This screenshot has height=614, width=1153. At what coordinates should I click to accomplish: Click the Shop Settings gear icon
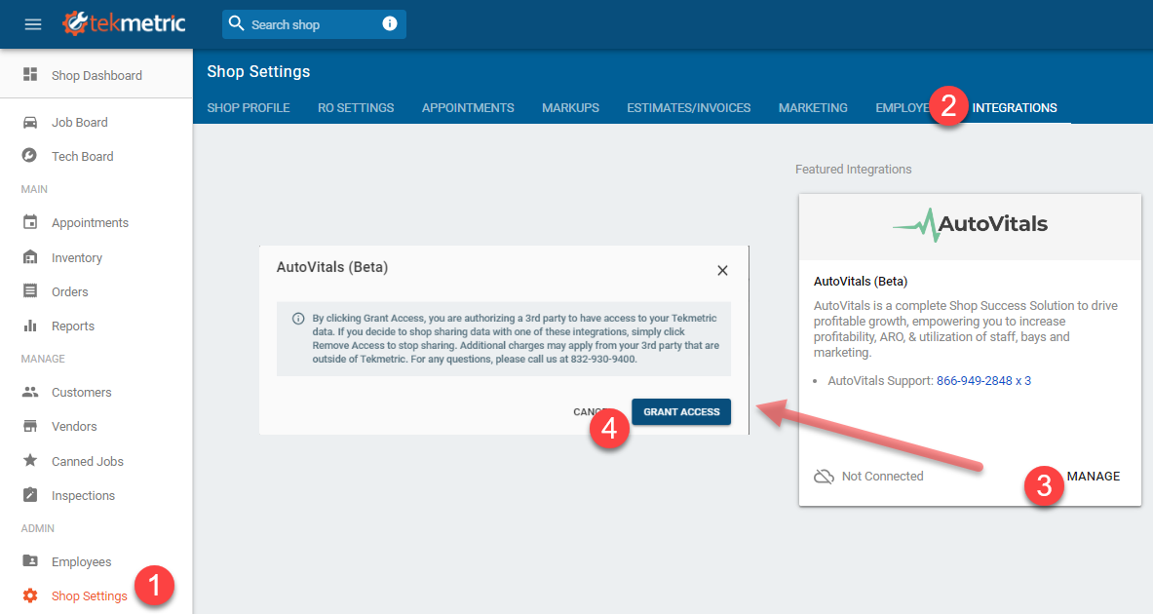click(30, 595)
